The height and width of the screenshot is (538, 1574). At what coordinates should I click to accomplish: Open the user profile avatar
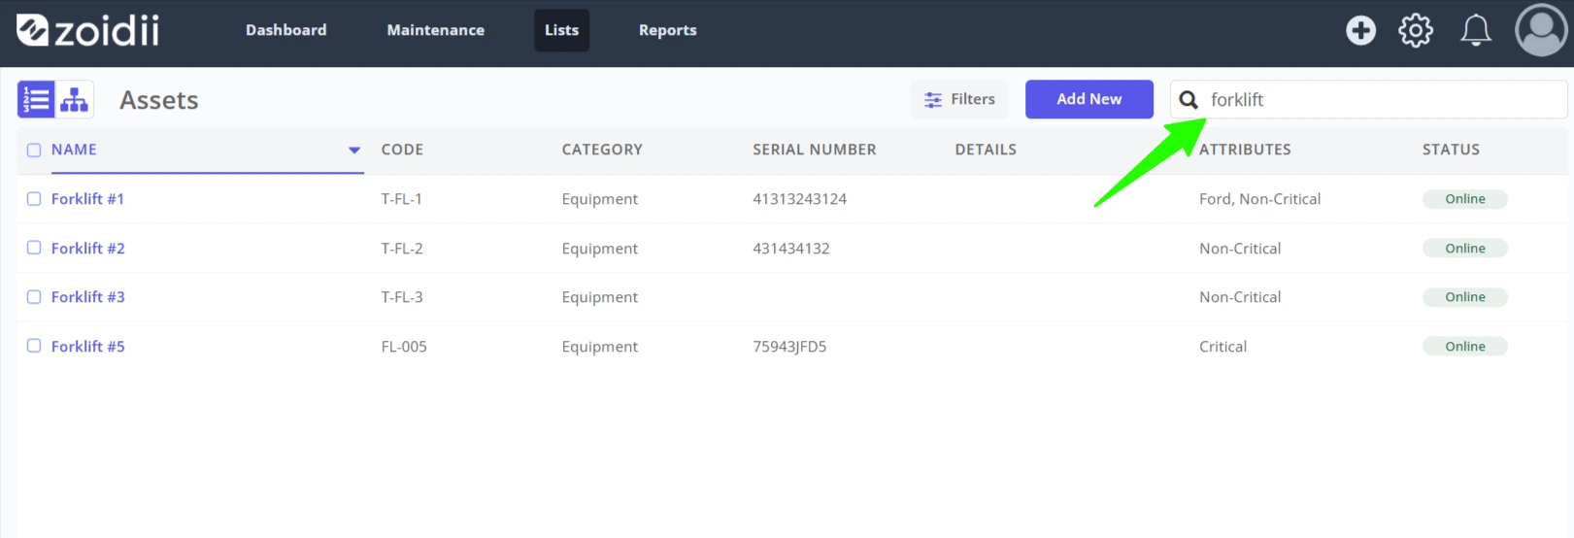1541,30
